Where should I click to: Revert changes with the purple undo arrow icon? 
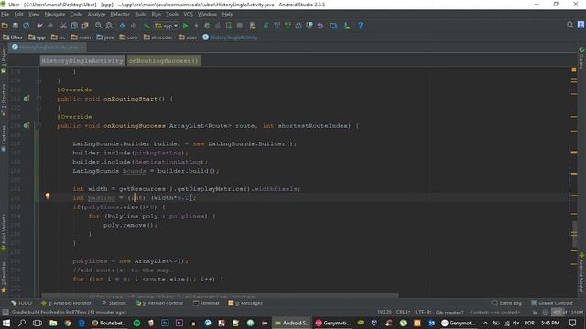(320, 26)
